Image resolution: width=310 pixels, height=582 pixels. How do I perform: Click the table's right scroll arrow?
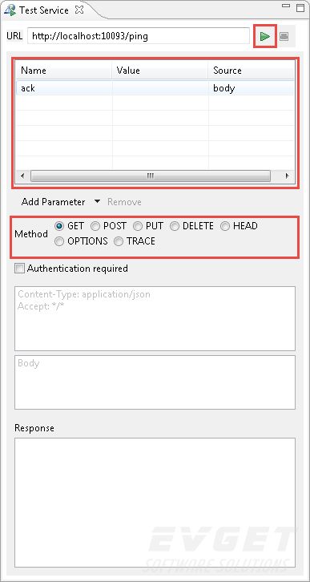click(x=287, y=176)
